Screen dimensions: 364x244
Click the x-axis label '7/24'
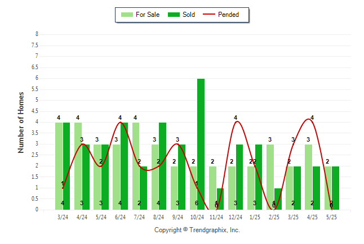point(139,217)
